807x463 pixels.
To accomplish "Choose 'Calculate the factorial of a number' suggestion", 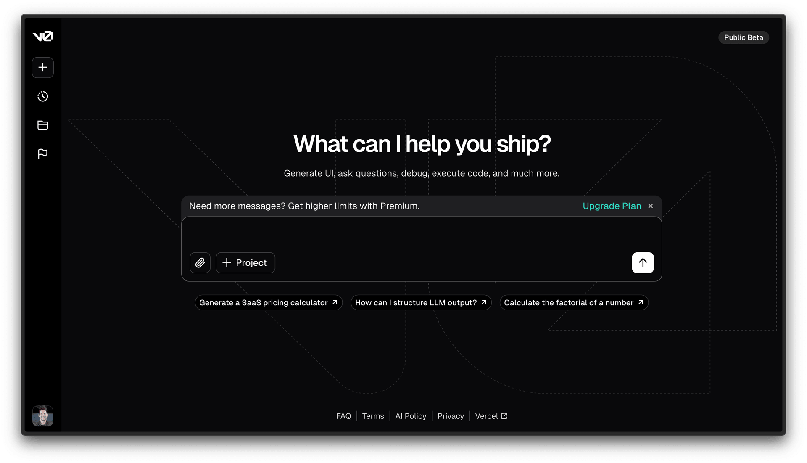I will [x=574, y=303].
